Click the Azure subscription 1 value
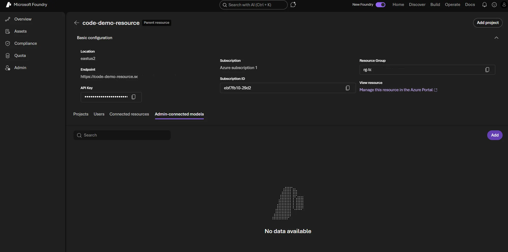Viewport: 508px width, 252px height. pyautogui.click(x=239, y=68)
